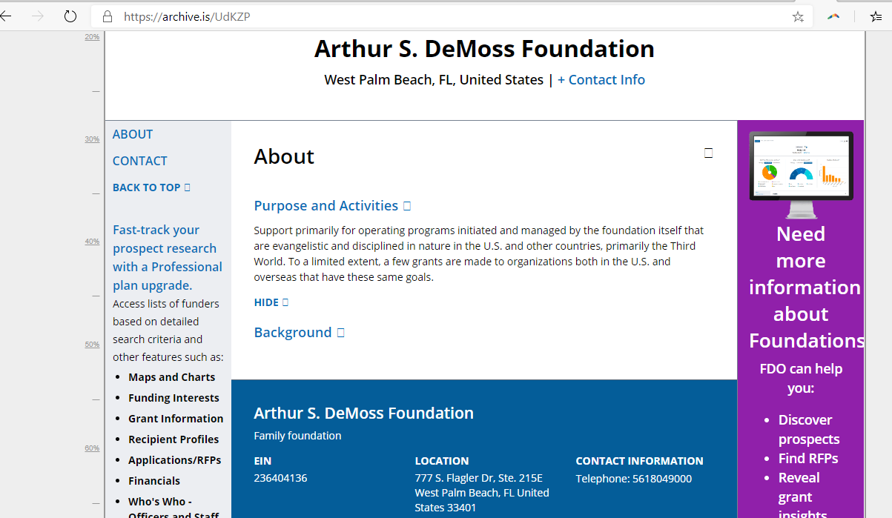Click 'FDO can help you:' text

[x=801, y=378]
